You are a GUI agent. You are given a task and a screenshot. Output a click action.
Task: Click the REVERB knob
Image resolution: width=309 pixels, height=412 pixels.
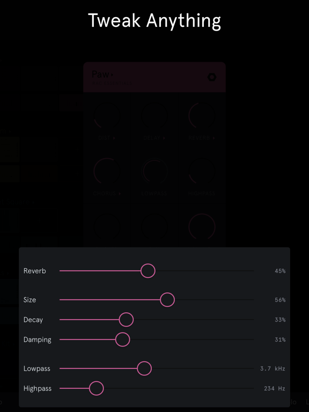click(x=202, y=116)
